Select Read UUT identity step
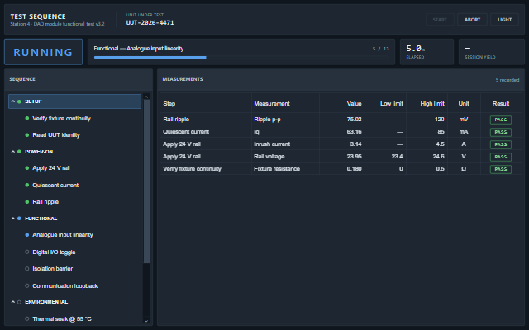The image size is (529, 330). [x=56, y=135]
